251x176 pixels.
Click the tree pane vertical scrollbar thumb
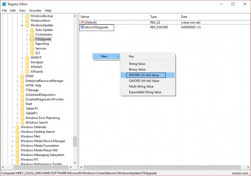pos(75,142)
